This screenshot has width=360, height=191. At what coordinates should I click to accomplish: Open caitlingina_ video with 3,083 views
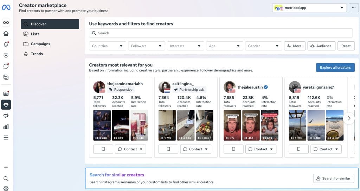(x=204, y=125)
